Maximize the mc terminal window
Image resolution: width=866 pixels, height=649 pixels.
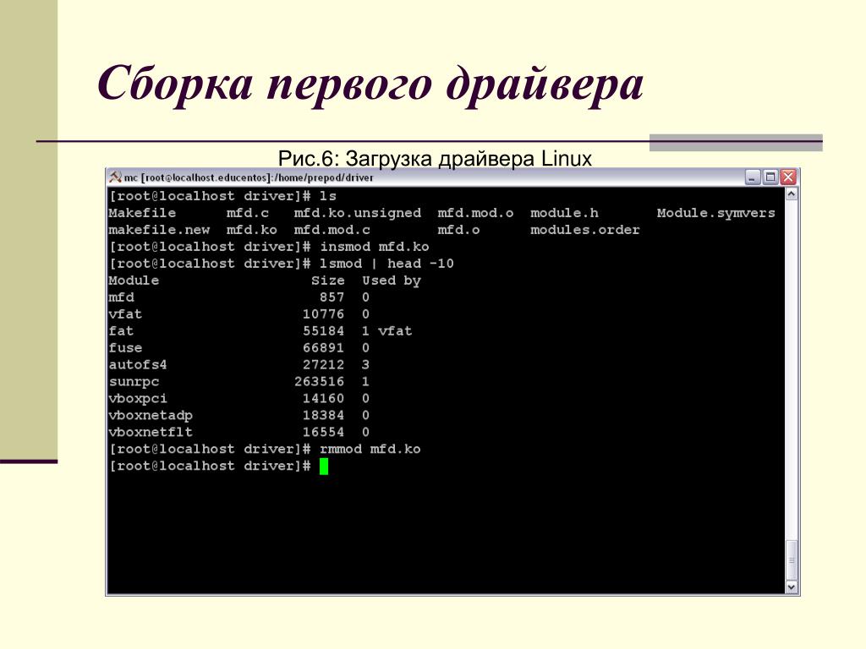(x=770, y=177)
